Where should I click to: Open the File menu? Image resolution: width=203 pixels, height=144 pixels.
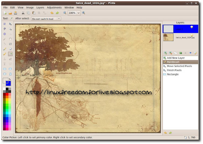click(x=5, y=8)
